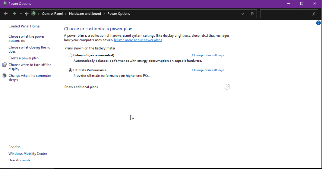The width and height of the screenshot is (322, 169).
Task: Open Create a power plan link
Action: pos(24,58)
